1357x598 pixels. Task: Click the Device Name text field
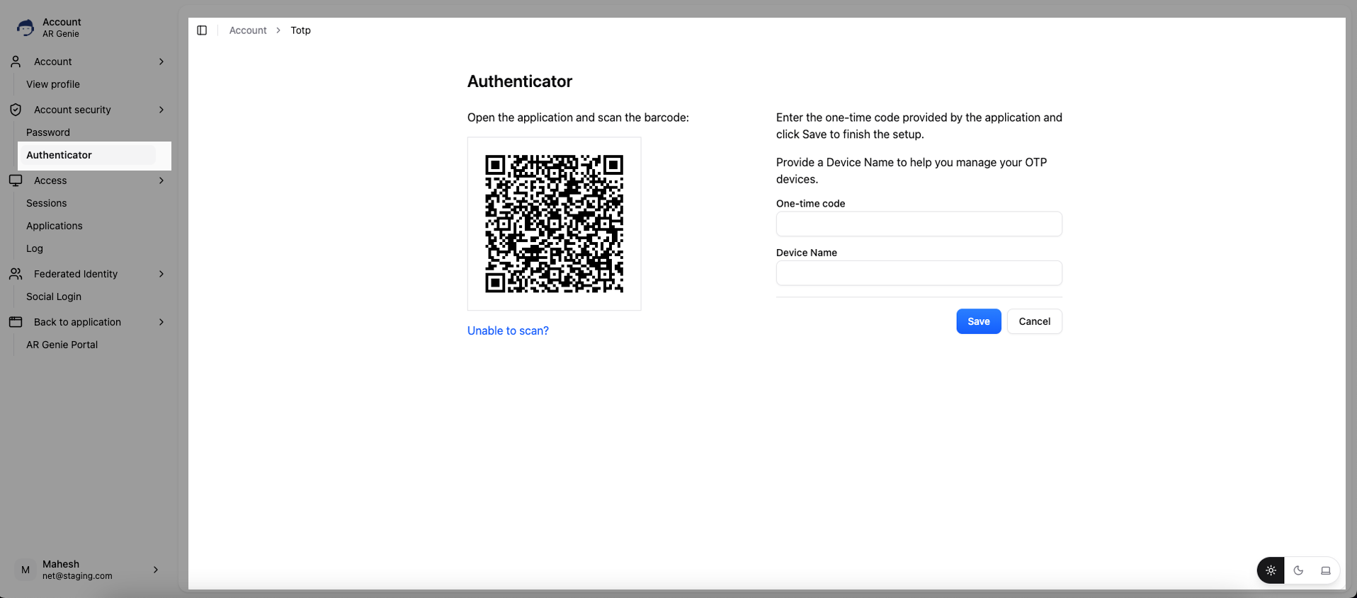pos(919,273)
